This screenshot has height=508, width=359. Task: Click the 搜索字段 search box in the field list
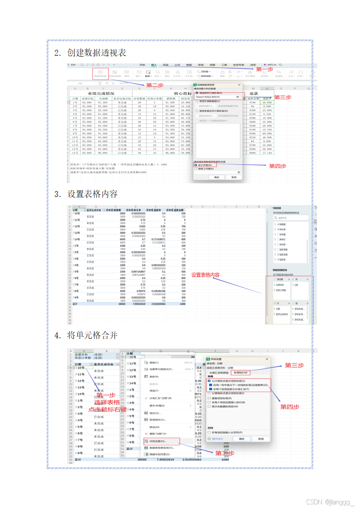[x=291, y=218]
